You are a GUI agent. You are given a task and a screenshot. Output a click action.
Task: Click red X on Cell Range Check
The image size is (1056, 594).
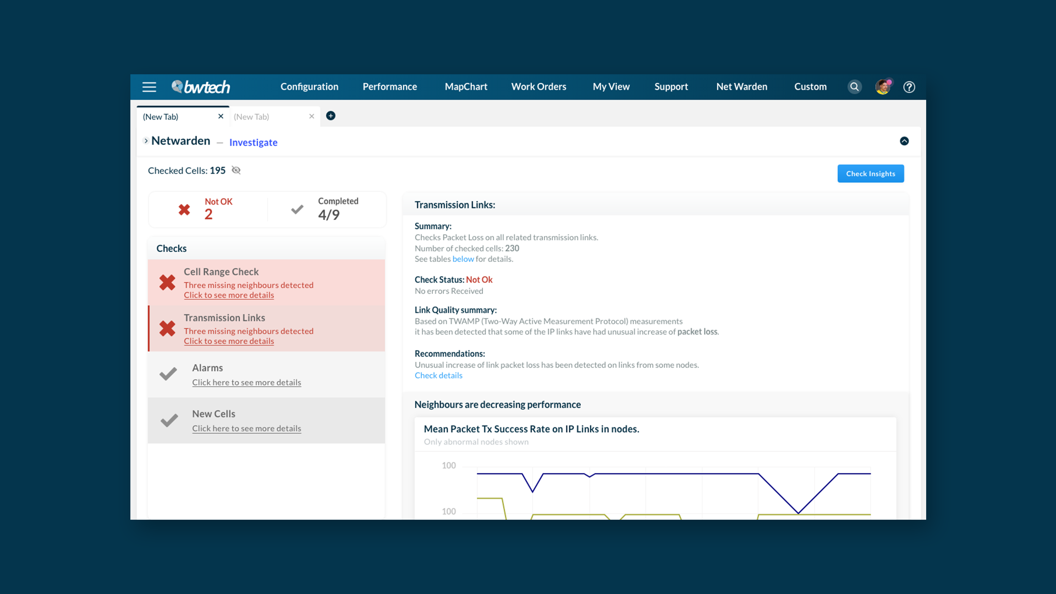pyautogui.click(x=167, y=283)
